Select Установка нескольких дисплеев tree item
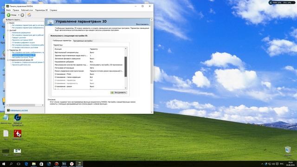The image size is (297, 167). pos(25,47)
